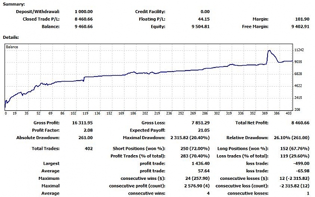Viewport: 315px width, 197px height.
Task: Click the 6828 label on chart axis
Action: [298, 74]
